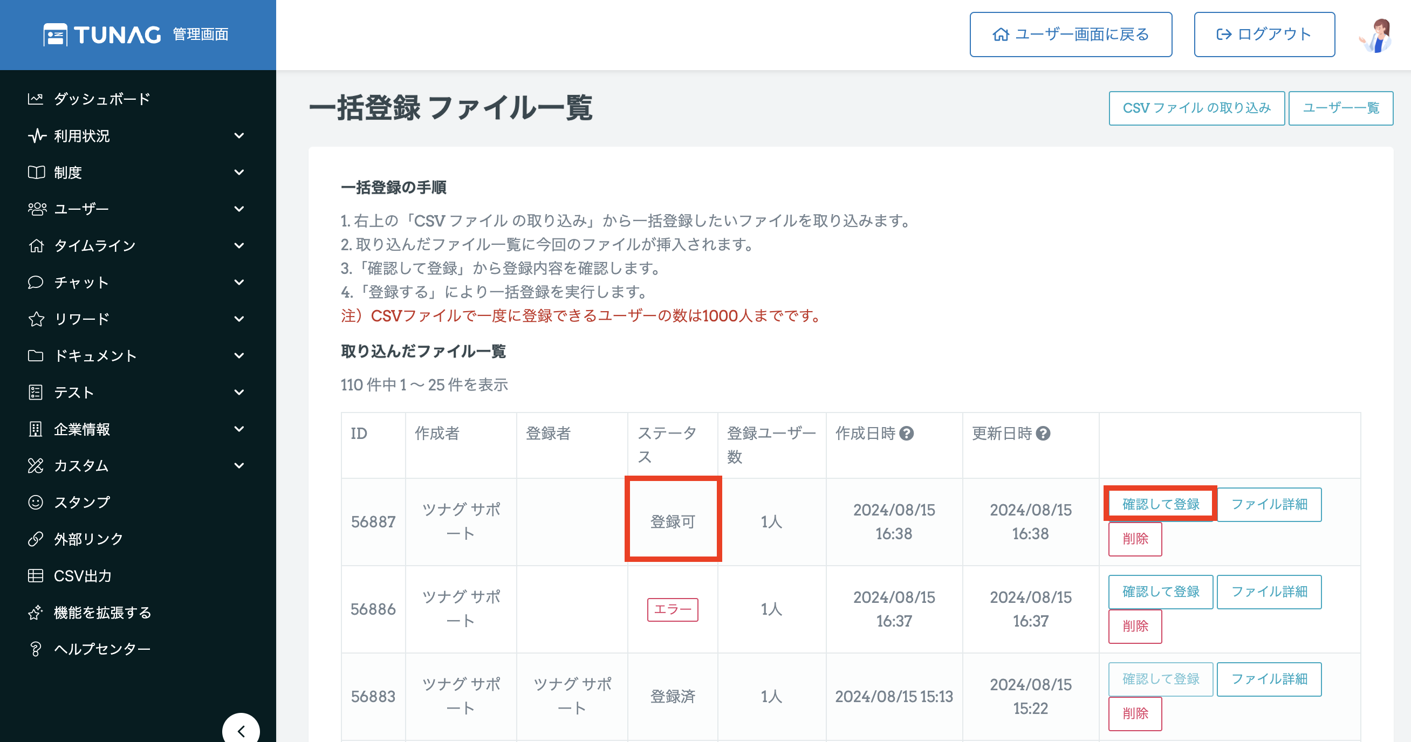Click the ID cell 56886

click(373, 609)
